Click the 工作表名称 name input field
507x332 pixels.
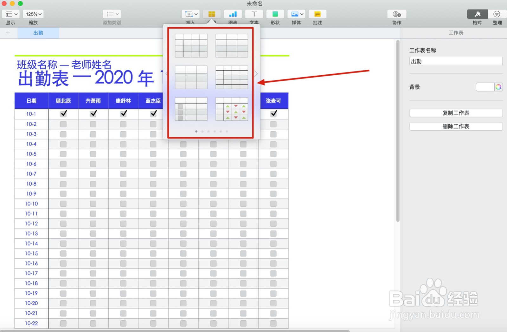point(456,61)
